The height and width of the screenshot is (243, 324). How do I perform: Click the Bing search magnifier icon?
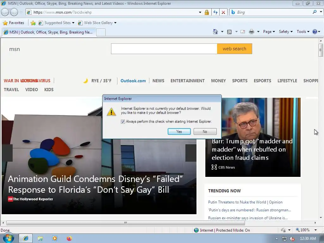click(x=315, y=12)
